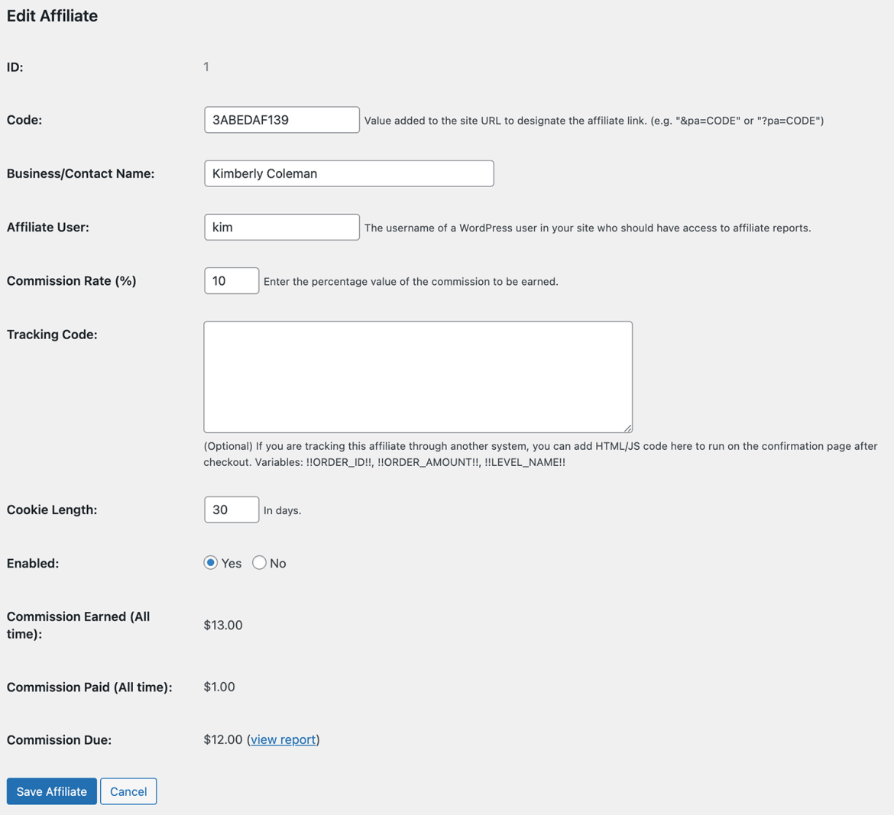
Task: Select the No option for Enabled
Action: pos(258,563)
